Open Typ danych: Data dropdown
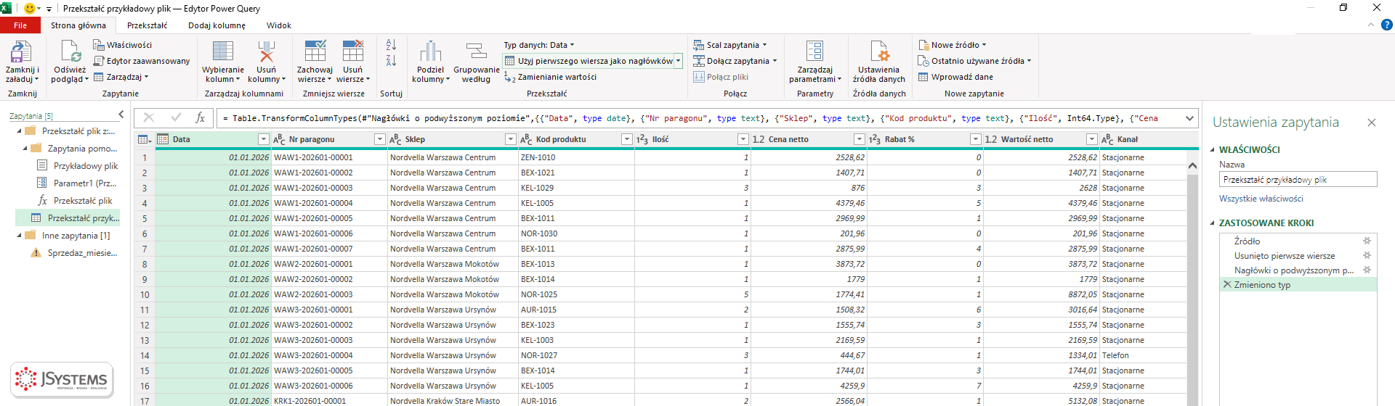The width and height of the screenshot is (1395, 406). pos(538,45)
